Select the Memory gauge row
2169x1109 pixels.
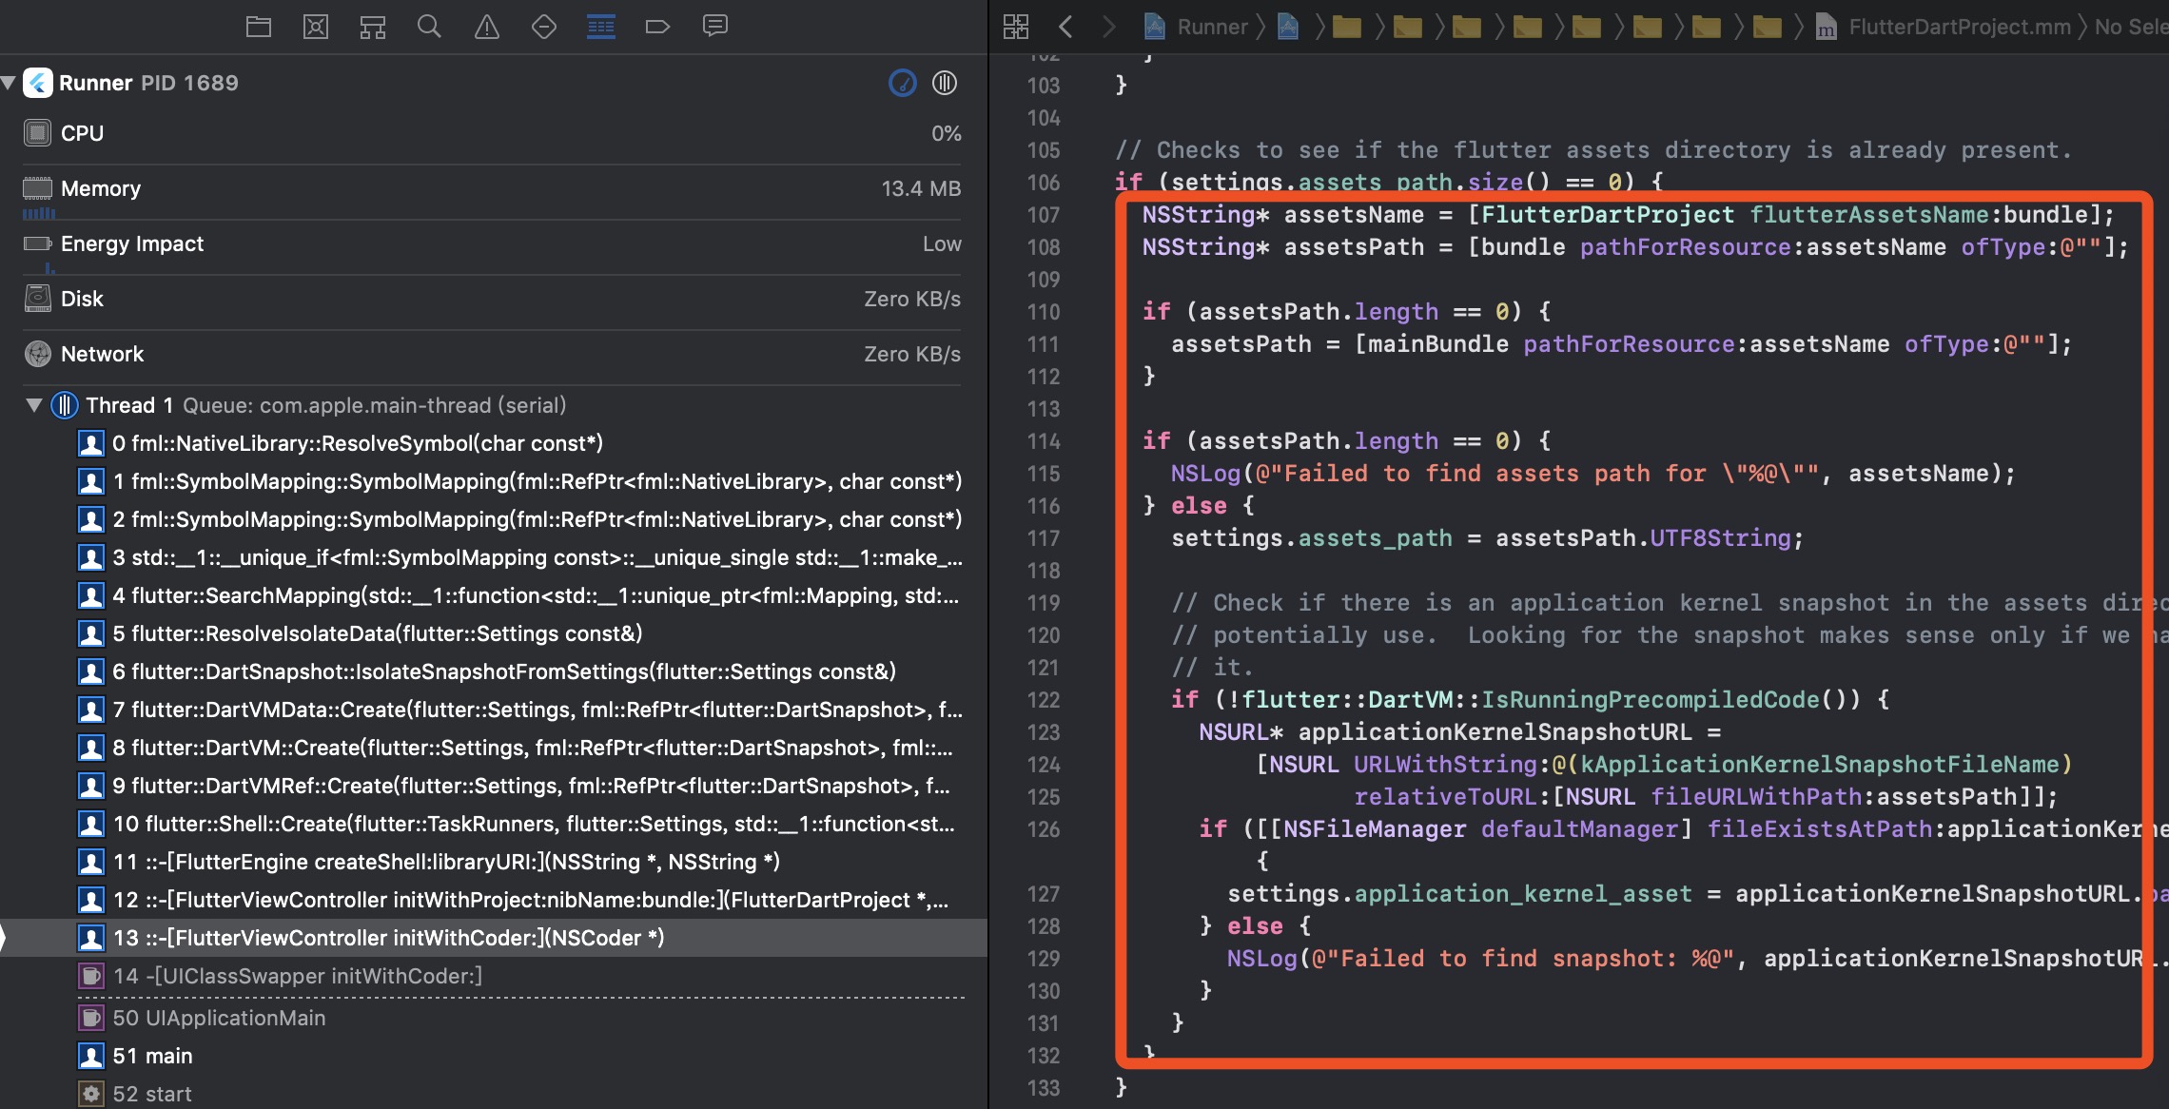pyautogui.click(x=101, y=188)
